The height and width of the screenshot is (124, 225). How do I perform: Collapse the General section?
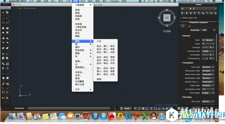pyautogui.click(x=182, y=36)
